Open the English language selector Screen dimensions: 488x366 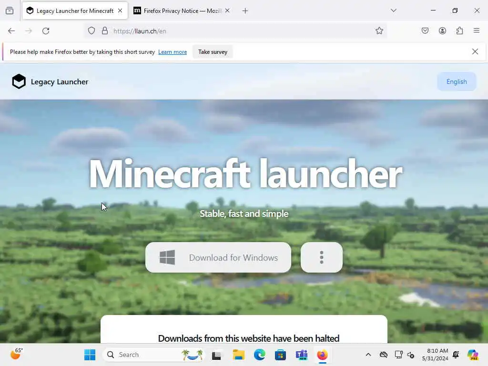tap(457, 81)
